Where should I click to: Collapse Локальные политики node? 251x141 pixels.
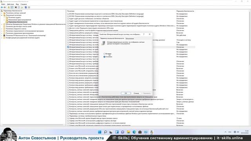coord(2,15)
